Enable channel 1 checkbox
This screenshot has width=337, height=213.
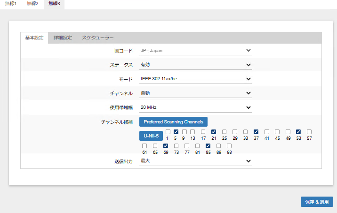[168, 132]
